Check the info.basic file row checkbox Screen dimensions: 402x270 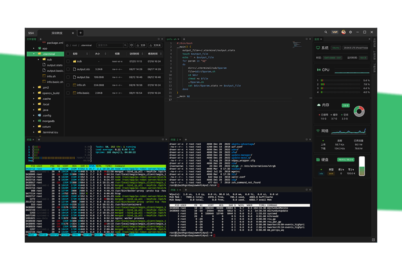(x=68, y=93)
